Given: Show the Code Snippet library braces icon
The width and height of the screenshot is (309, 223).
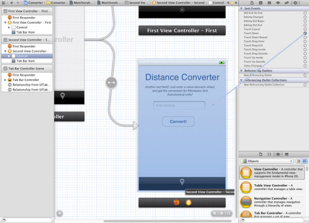Looking at the screenshot, I should pos(269,155).
